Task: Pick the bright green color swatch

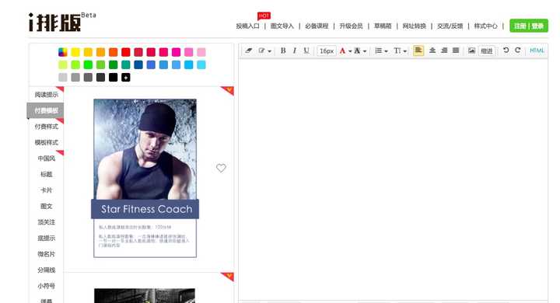Action: [88, 64]
